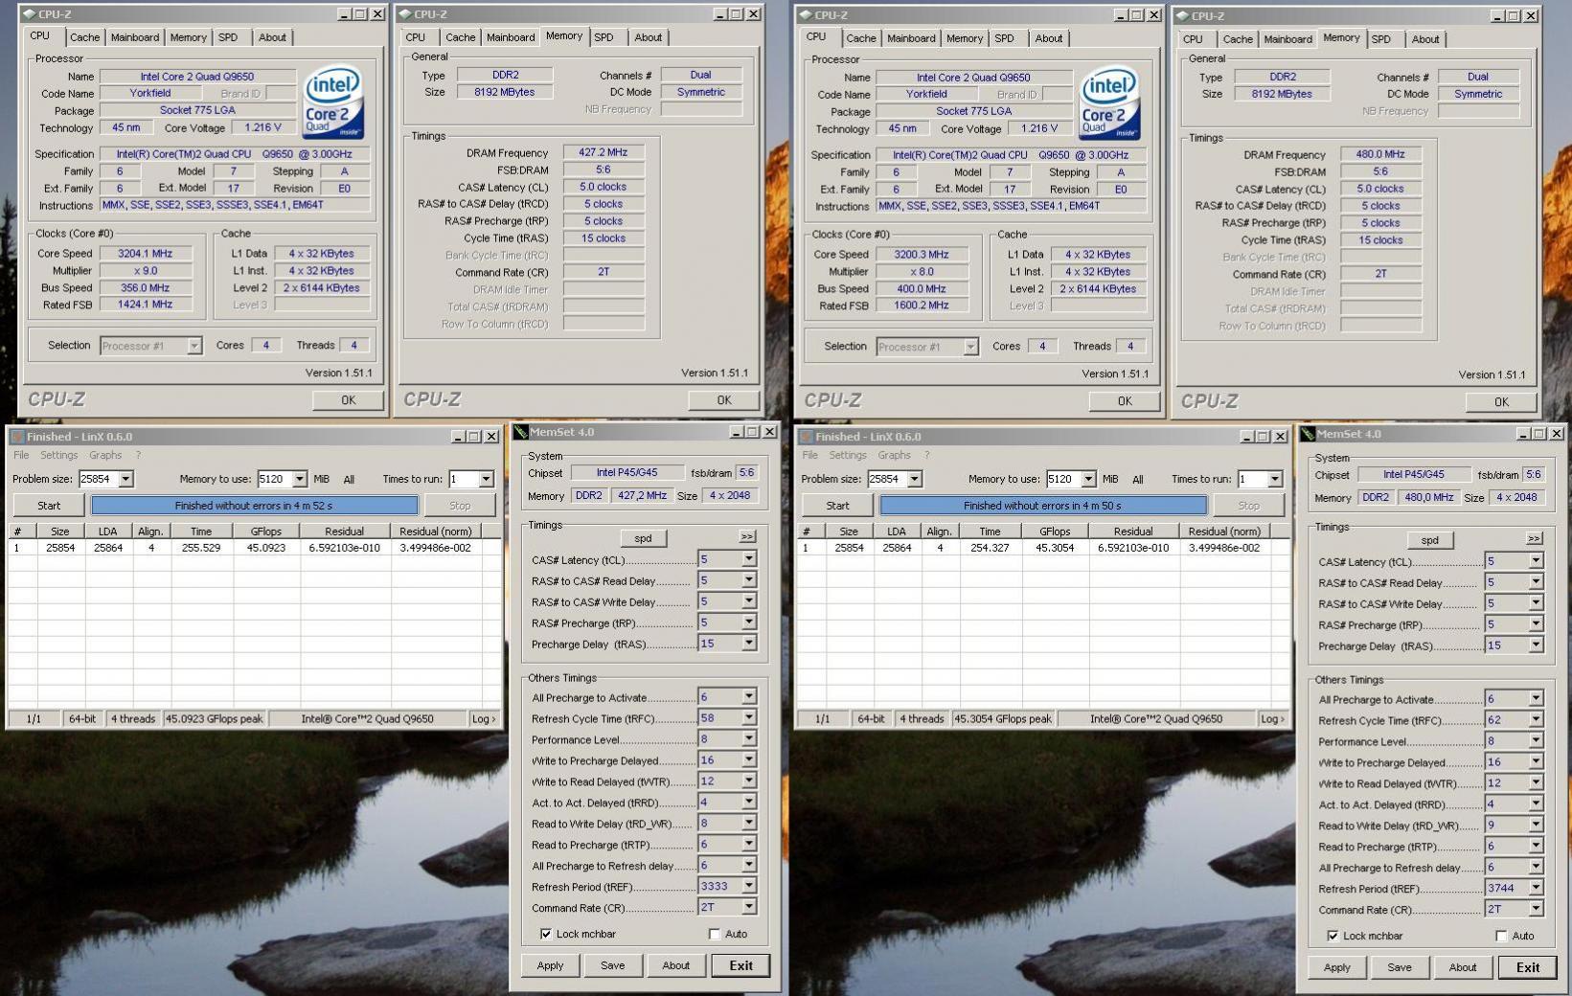The image size is (1572, 996).
Task: Click Problem size field in LinX finished in 4 m 50 s
Action: (887, 479)
